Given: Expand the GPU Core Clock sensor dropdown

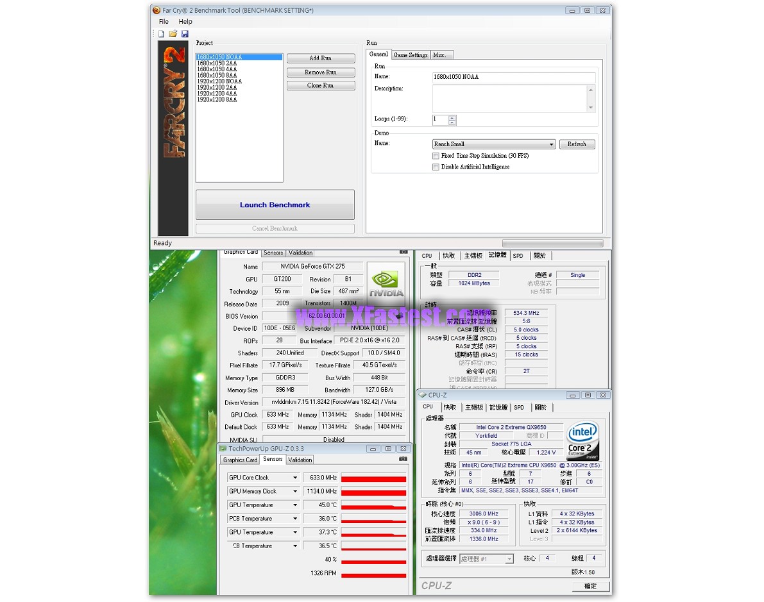Looking at the screenshot, I should tap(296, 478).
